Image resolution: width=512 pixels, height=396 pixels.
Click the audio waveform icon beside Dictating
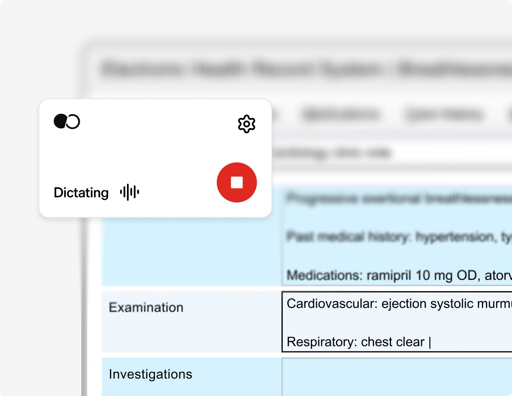coord(130,192)
